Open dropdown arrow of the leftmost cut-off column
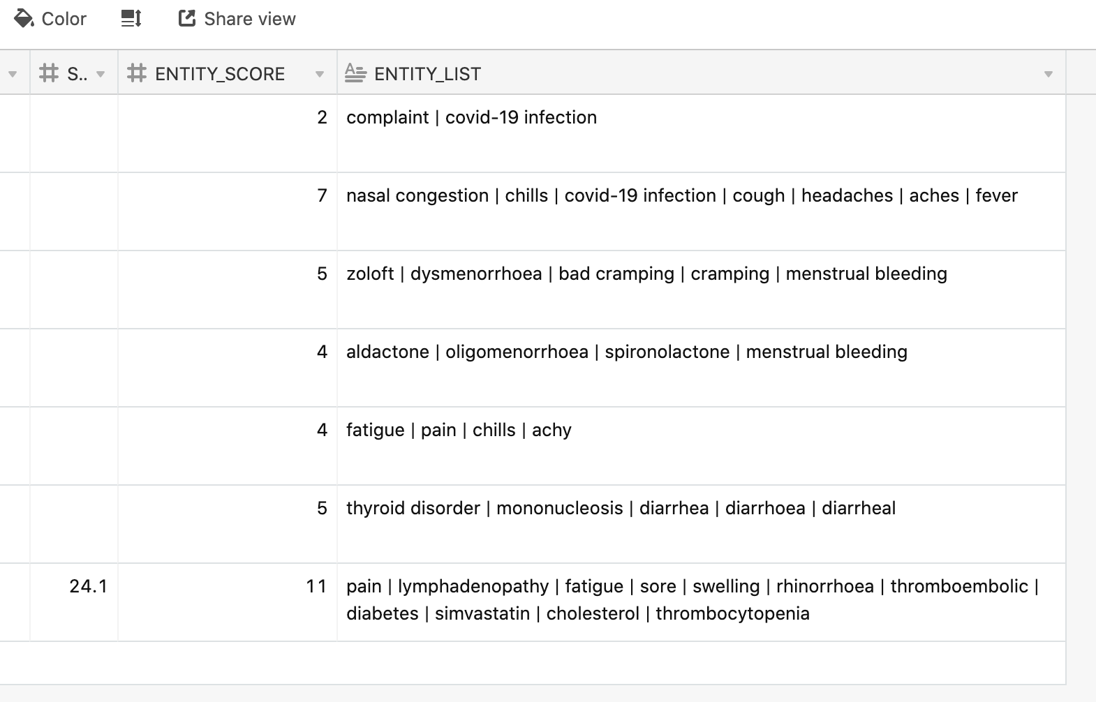The image size is (1096, 702). (x=13, y=74)
